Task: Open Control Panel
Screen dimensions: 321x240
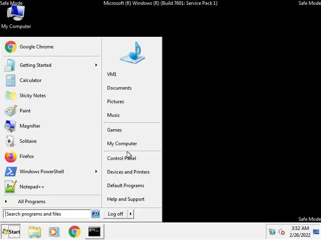Action: point(122,158)
